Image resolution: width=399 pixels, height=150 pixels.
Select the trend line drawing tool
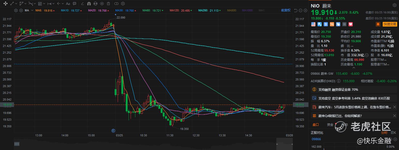coord(12,4)
